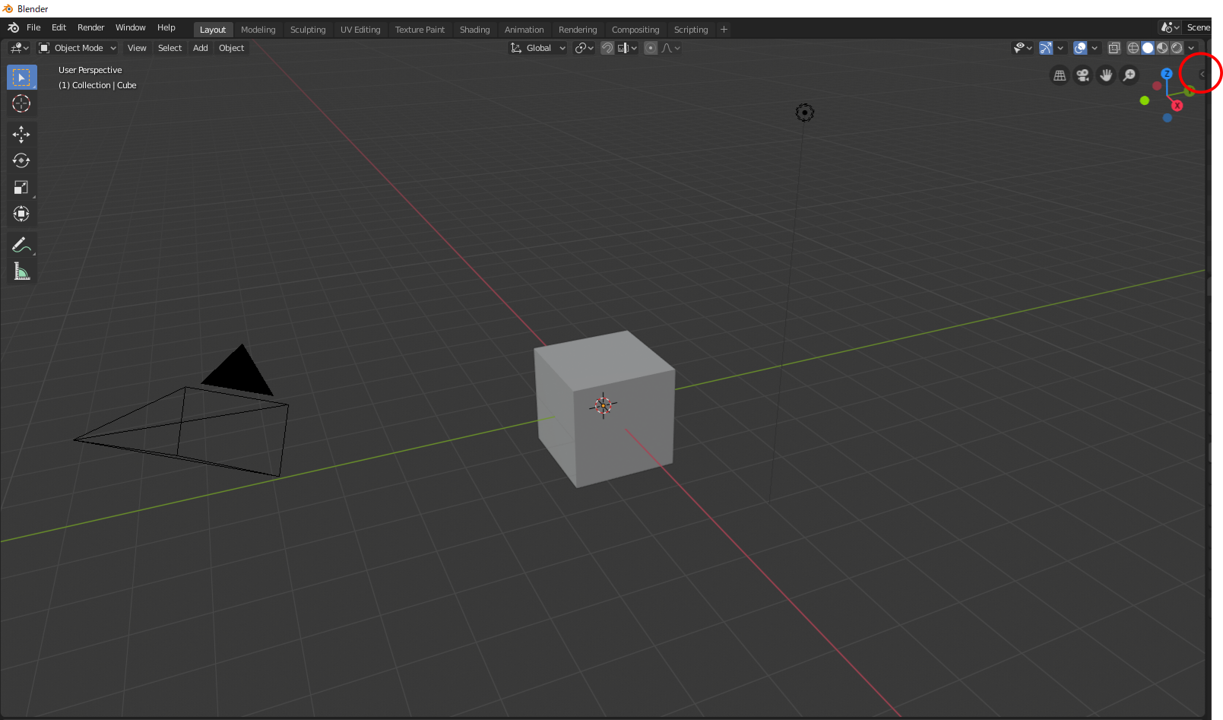Click the dark red negative-X gizmo dot
The image size is (1223, 720).
point(1157,86)
